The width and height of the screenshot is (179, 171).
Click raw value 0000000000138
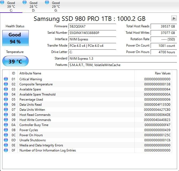coord(157,84)
